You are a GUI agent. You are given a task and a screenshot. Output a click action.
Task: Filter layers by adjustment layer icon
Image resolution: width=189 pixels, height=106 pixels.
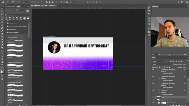[x=174, y=61]
